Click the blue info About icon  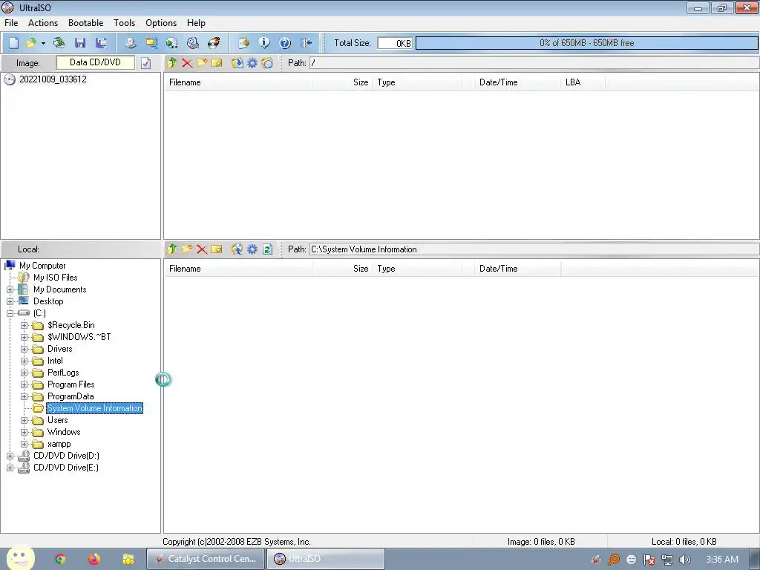pos(264,43)
